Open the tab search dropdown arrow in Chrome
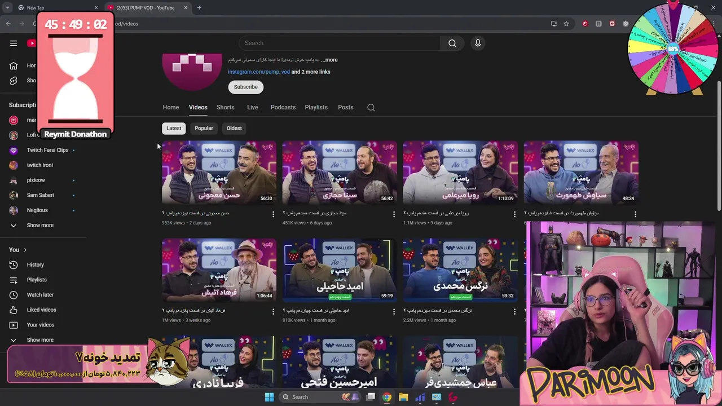 [7, 7]
